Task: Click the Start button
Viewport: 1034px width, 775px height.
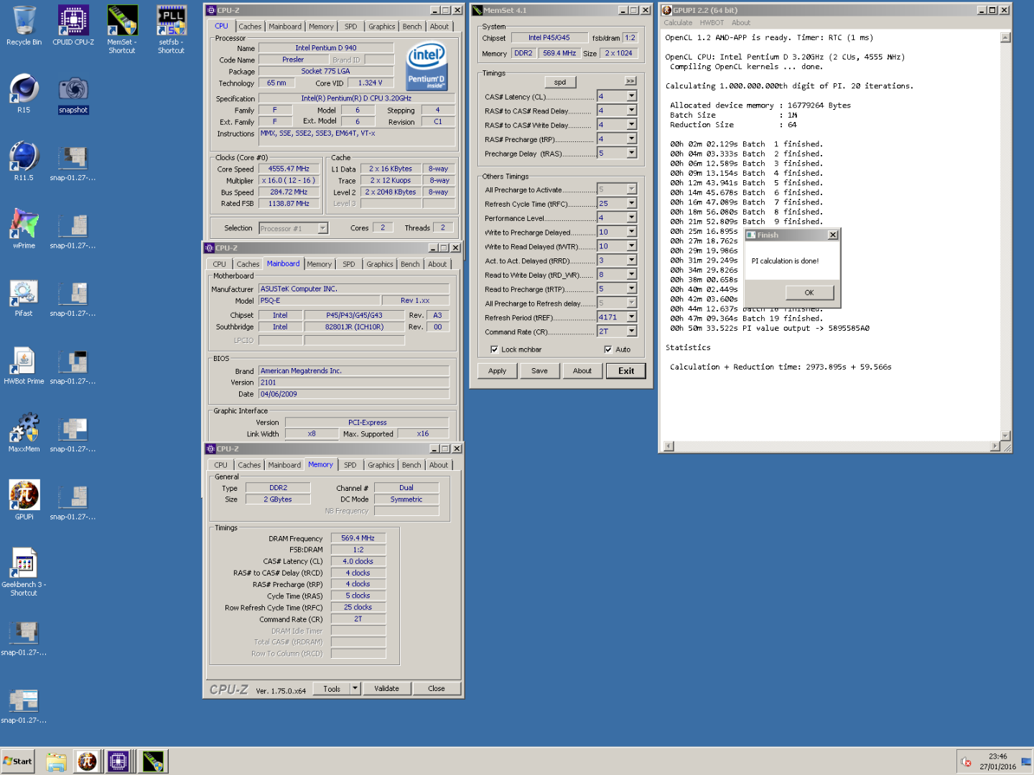Action: 18,761
